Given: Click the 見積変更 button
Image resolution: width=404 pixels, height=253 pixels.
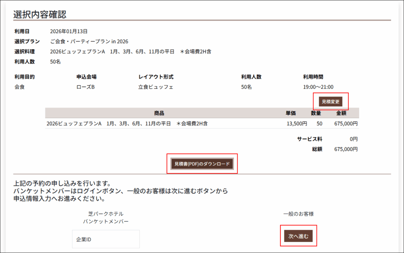Looking at the screenshot, I should tap(331, 102).
